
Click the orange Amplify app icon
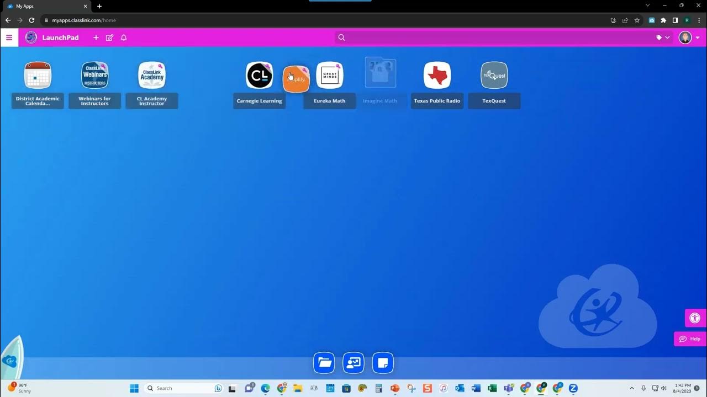[297, 79]
